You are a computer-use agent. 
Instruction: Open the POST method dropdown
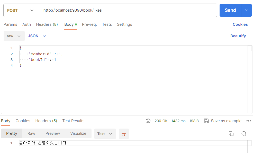pos(20,10)
